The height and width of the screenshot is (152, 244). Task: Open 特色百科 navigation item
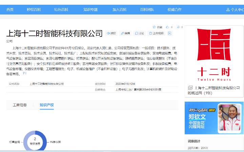pos(61,10)
